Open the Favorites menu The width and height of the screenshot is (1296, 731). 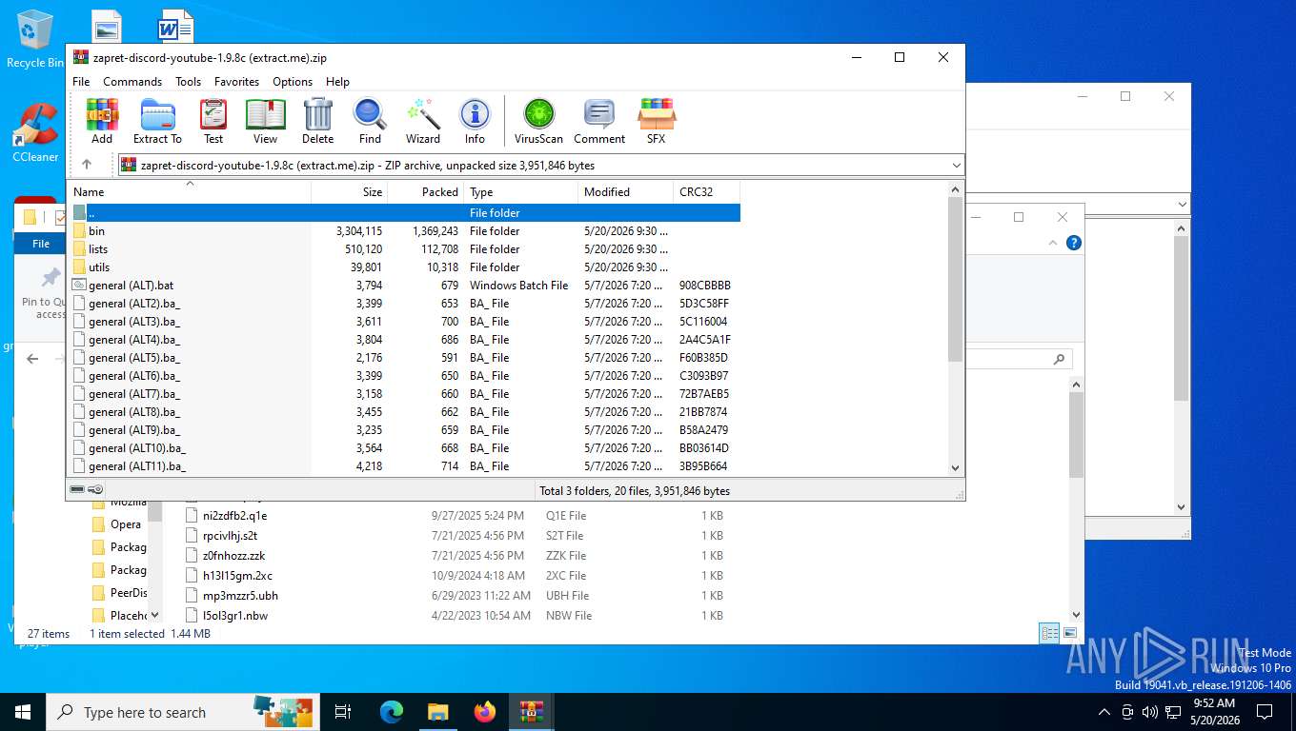(x=236, y=82)
